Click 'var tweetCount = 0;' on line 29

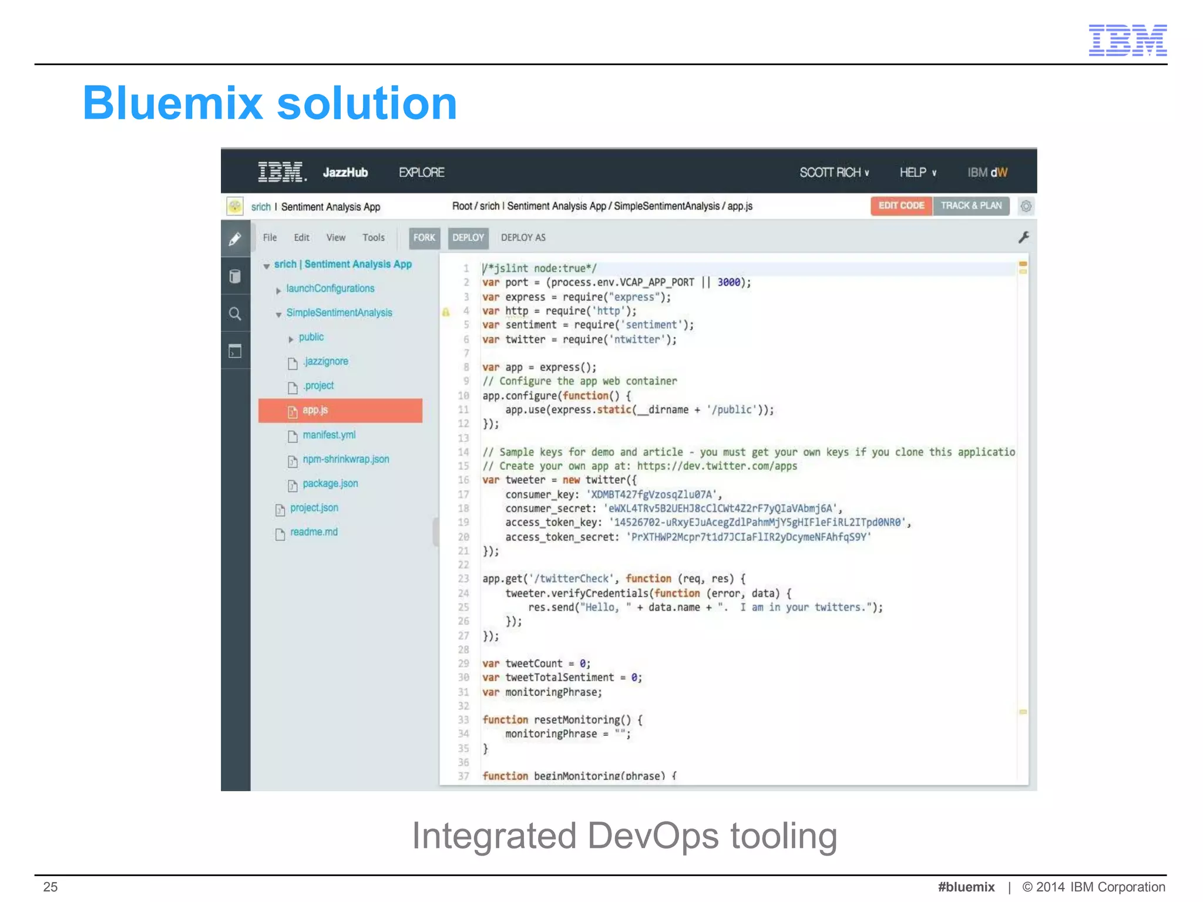[536, 664]
